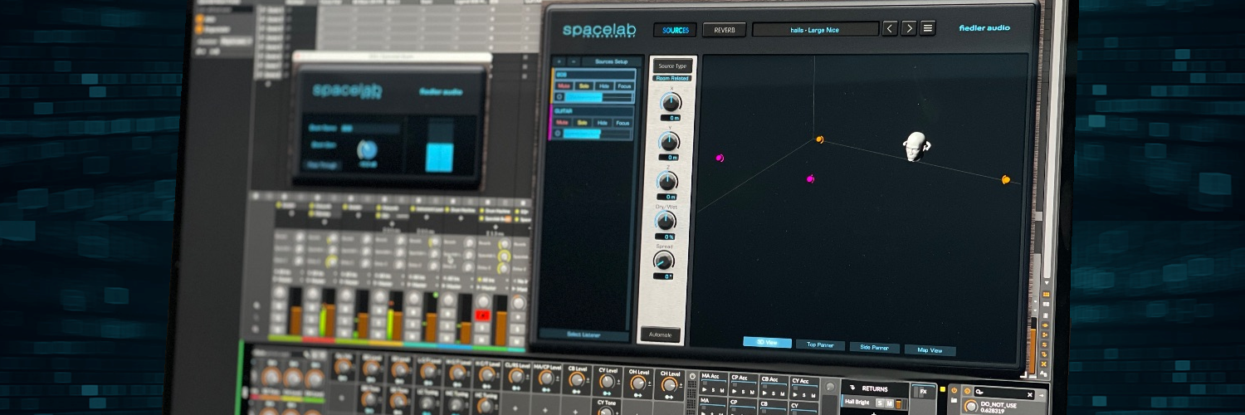Click the CY Tone knob
Image resolution: width=1245 pixels, height=415 pixels.
click(606, 411)
